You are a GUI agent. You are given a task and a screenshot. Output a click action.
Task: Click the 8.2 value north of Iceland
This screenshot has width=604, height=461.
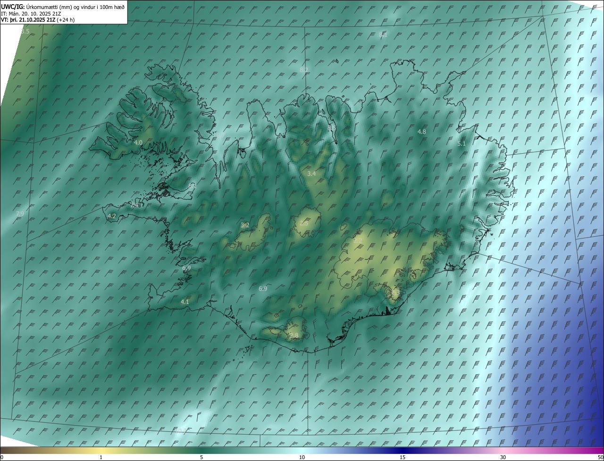(x=304, y=70)
